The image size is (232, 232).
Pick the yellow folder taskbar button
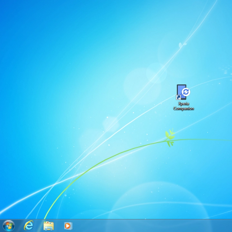(48, 226)
